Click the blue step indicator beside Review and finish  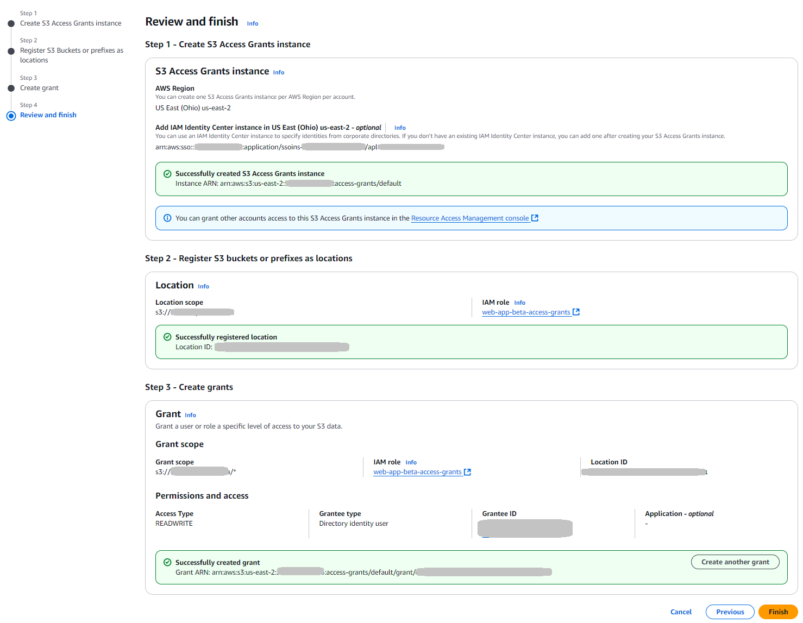pos(11,115)
